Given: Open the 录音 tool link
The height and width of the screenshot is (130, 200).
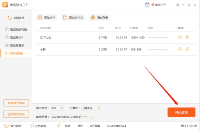Looking at the screenshot, I should pos(80,126).
